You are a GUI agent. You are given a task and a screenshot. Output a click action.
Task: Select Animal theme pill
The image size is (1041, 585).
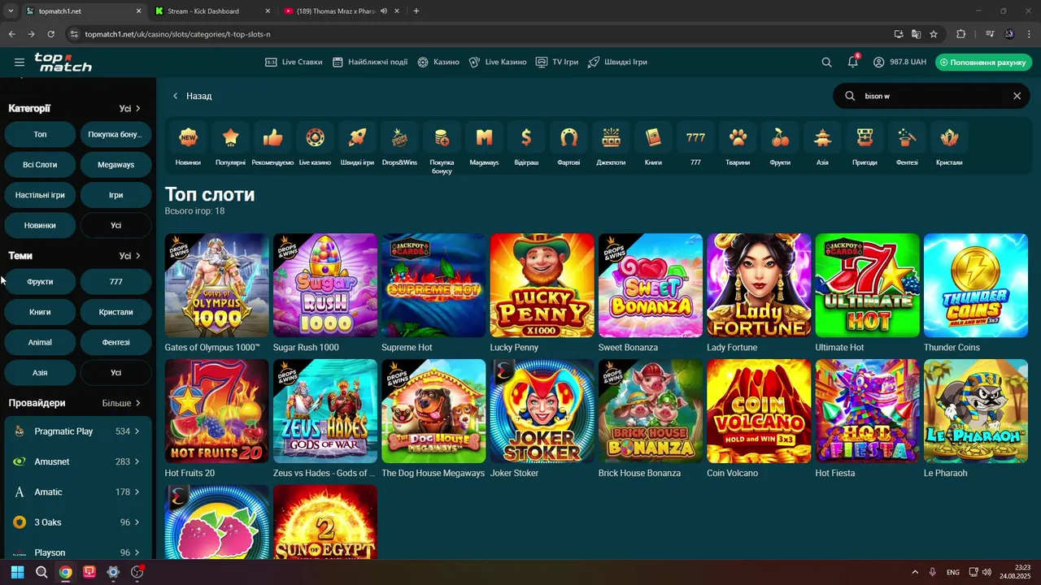(40, 342)
